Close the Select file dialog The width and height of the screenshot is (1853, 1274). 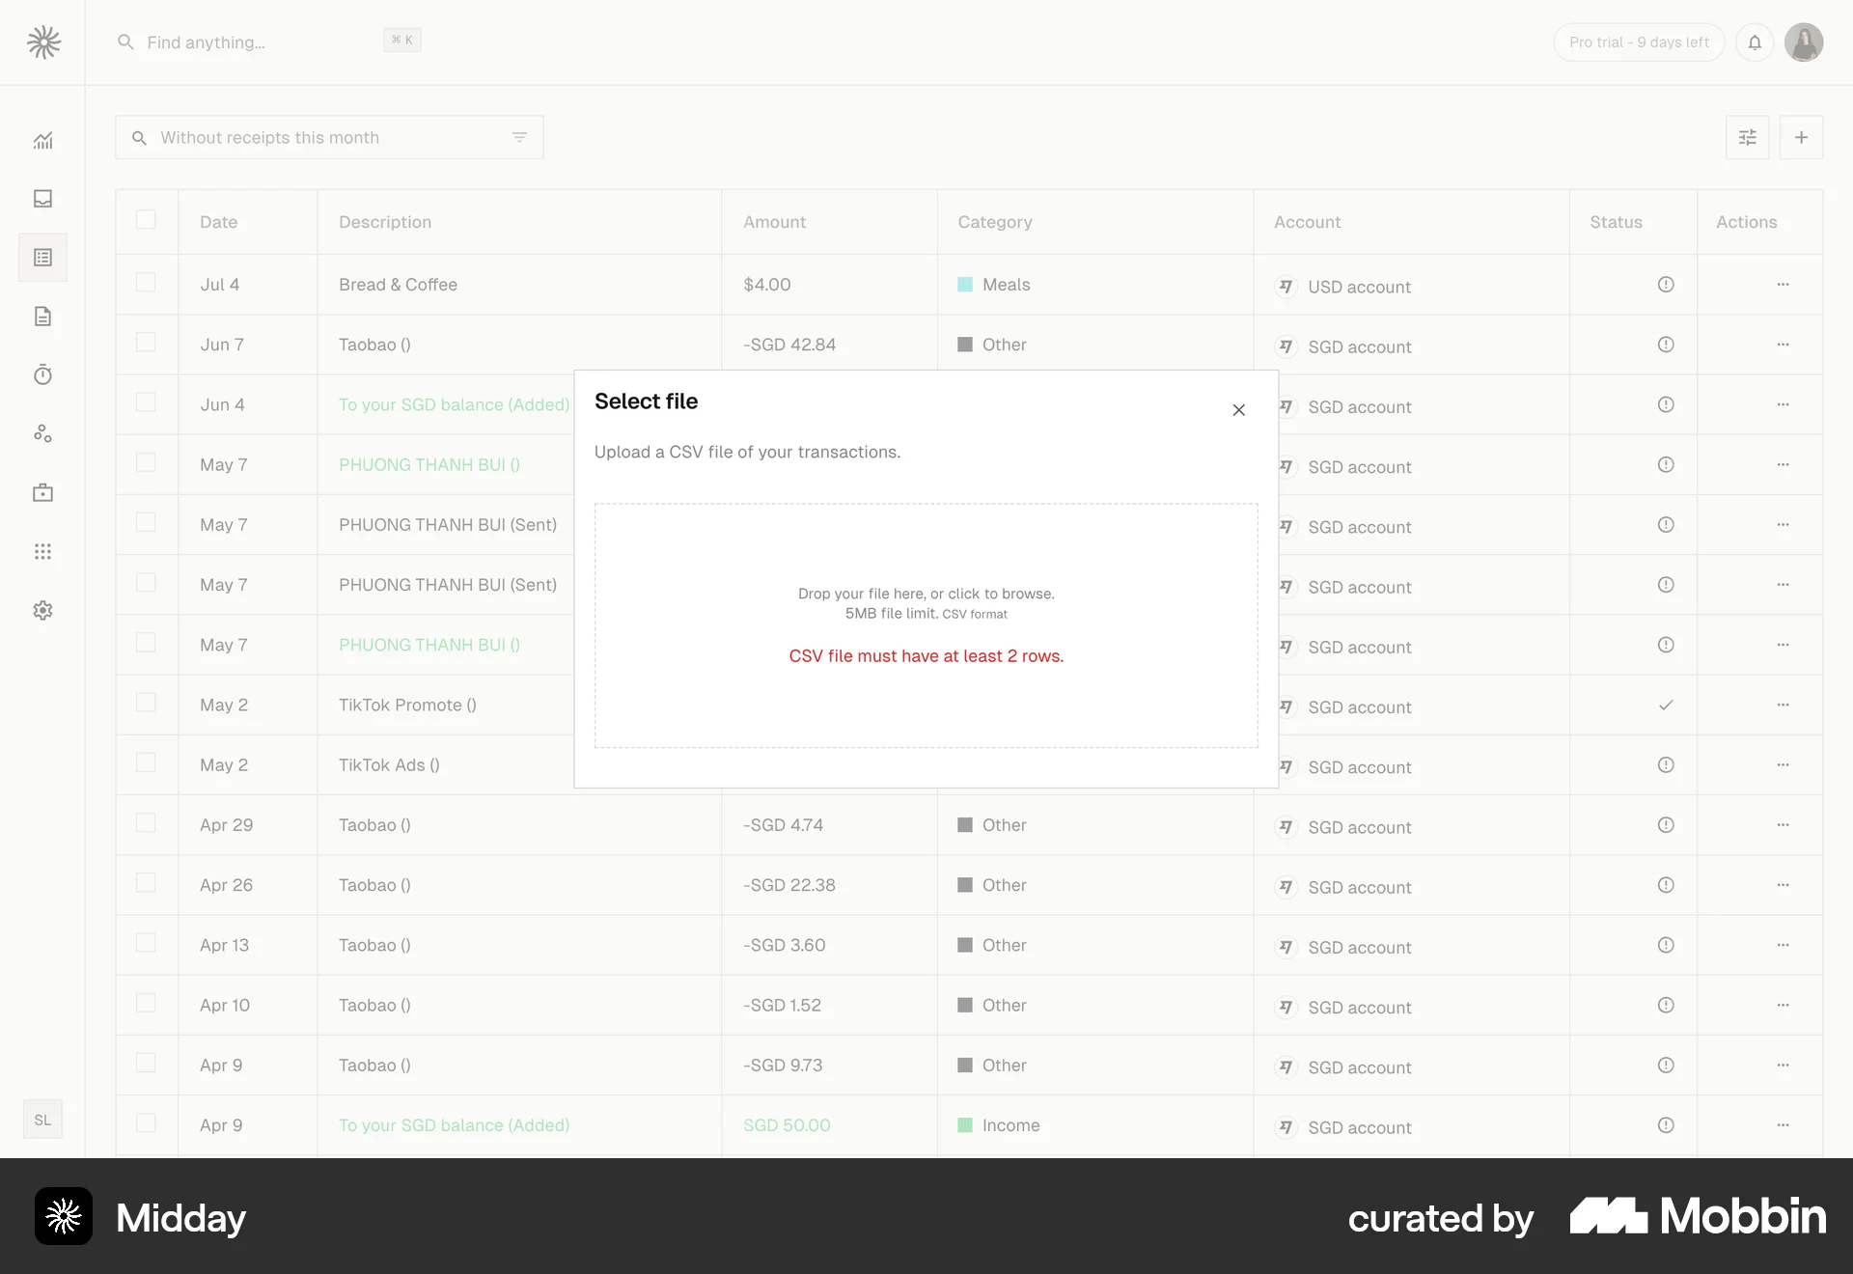click(1238, 410)
